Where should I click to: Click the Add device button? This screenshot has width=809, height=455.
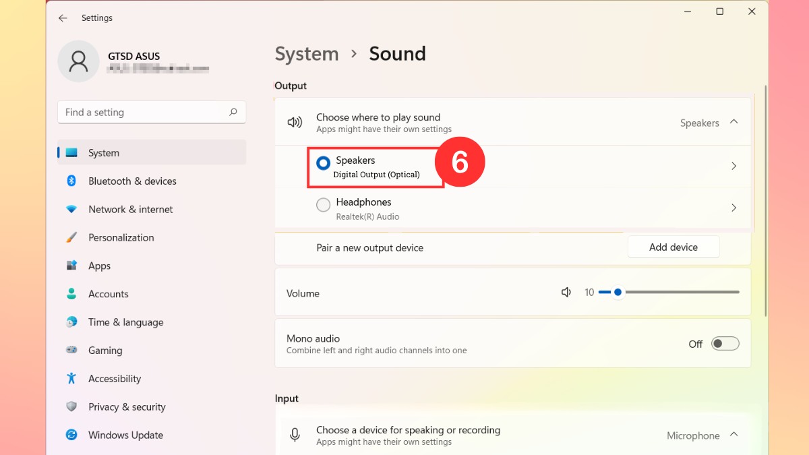673,247
